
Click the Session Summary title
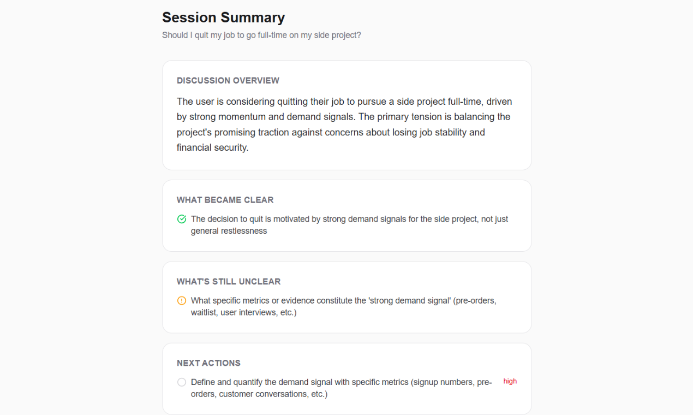click(223, 17)
